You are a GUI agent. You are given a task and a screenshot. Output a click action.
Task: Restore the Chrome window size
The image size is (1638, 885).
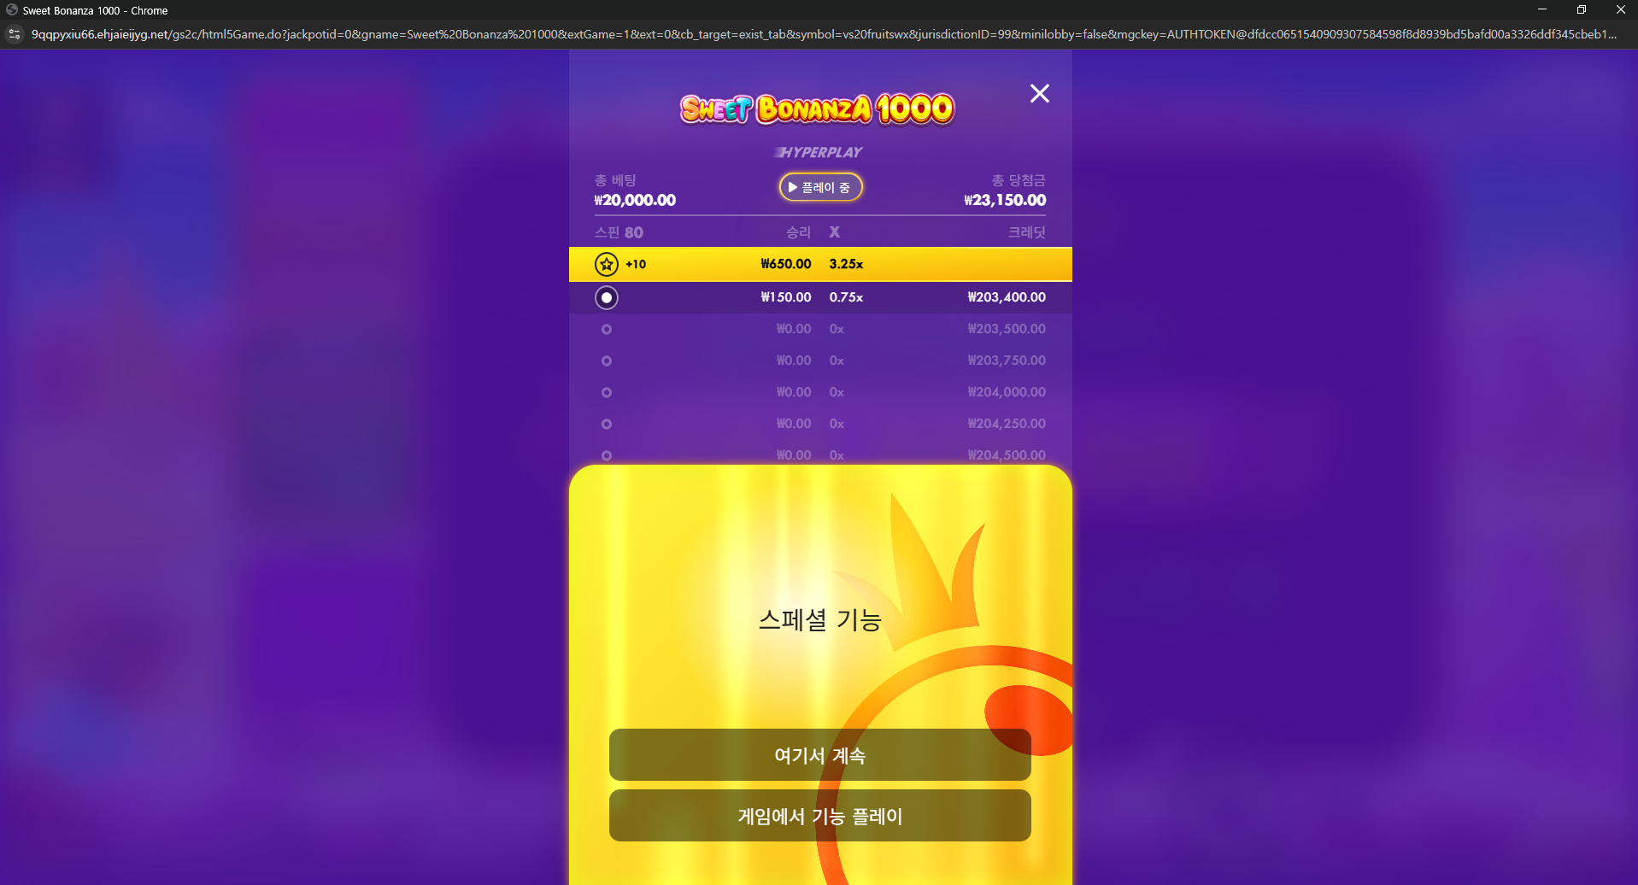click(1582, 10)
